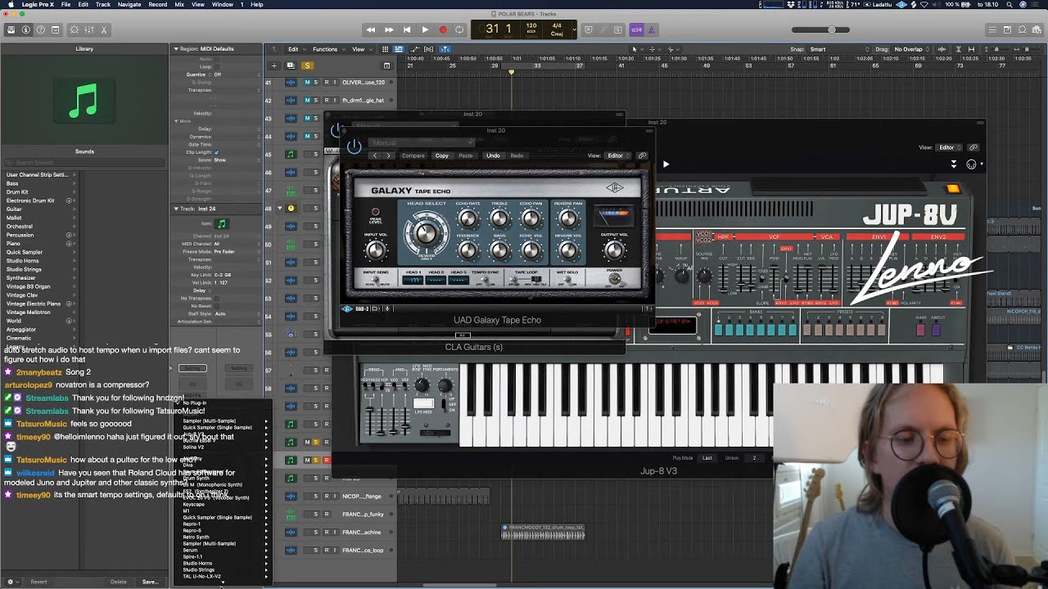This screenshot has height=589, width=1048.
Task: Click the FRANCMOODY drum loop region
Action: (544, 533)
